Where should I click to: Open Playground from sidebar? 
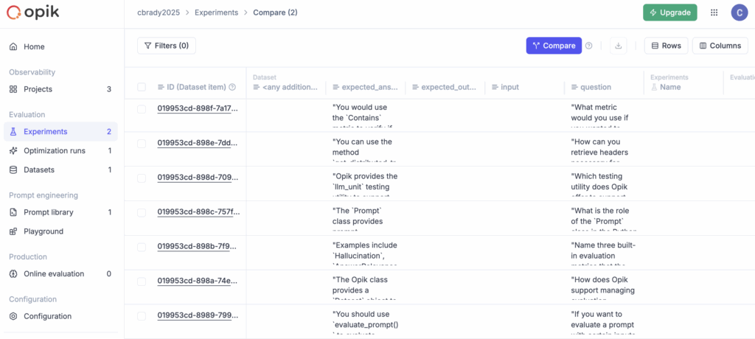pyautogui.click(x=44, y=231)
